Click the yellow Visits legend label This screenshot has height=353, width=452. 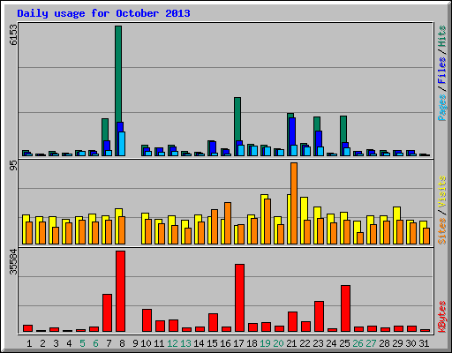tap(441, 192)
